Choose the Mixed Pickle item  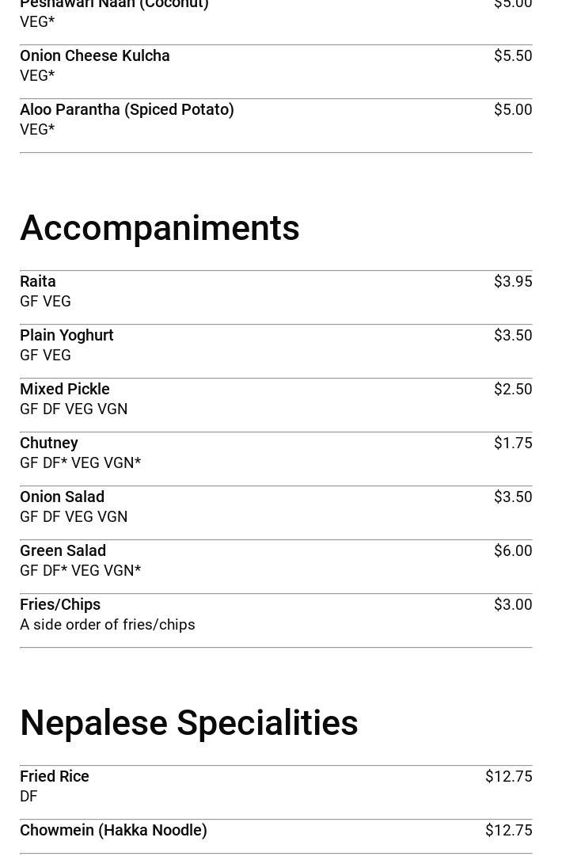tap(65, 390)
